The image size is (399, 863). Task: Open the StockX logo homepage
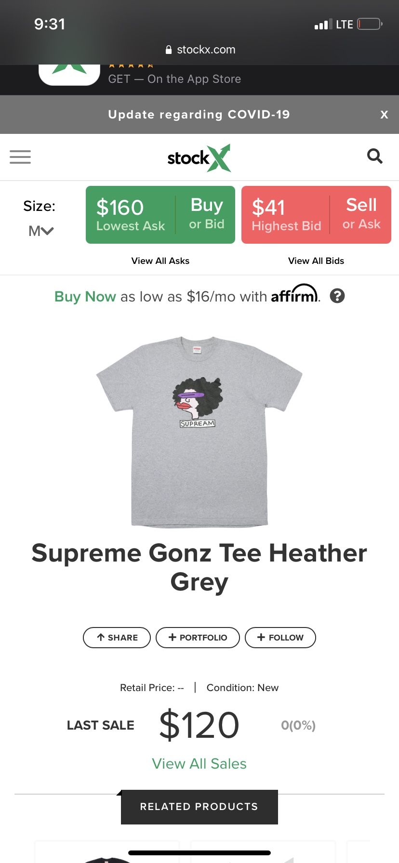pos(199,157)
